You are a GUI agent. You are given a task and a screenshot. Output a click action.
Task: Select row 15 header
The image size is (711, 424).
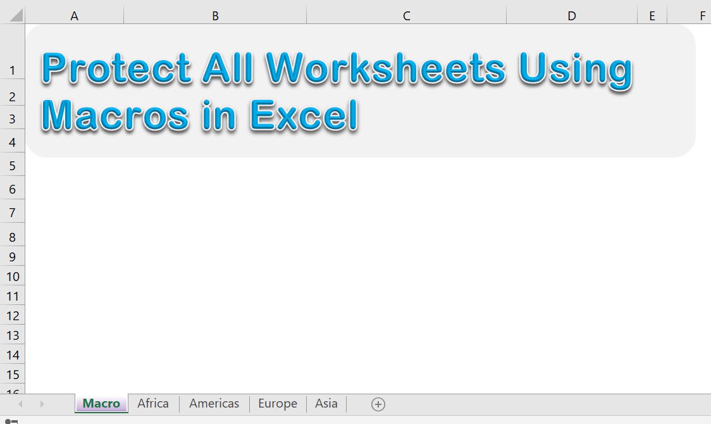coord(12,375)
